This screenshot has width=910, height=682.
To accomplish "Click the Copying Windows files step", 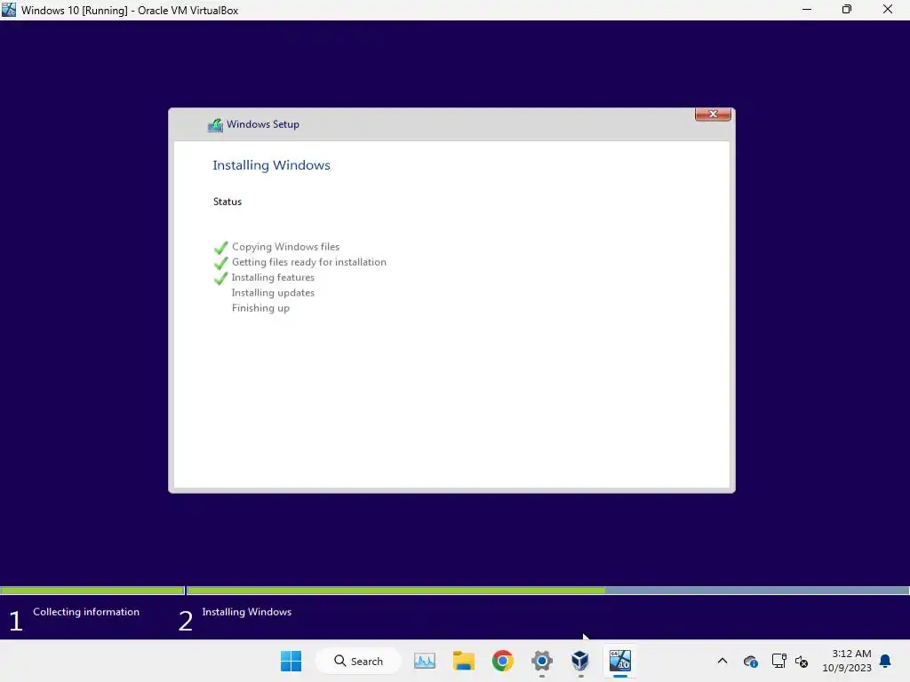I will [285, 247].
